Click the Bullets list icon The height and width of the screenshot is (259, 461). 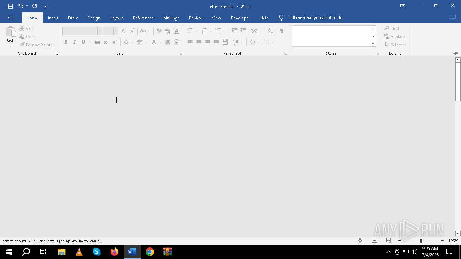pos(190,31)
